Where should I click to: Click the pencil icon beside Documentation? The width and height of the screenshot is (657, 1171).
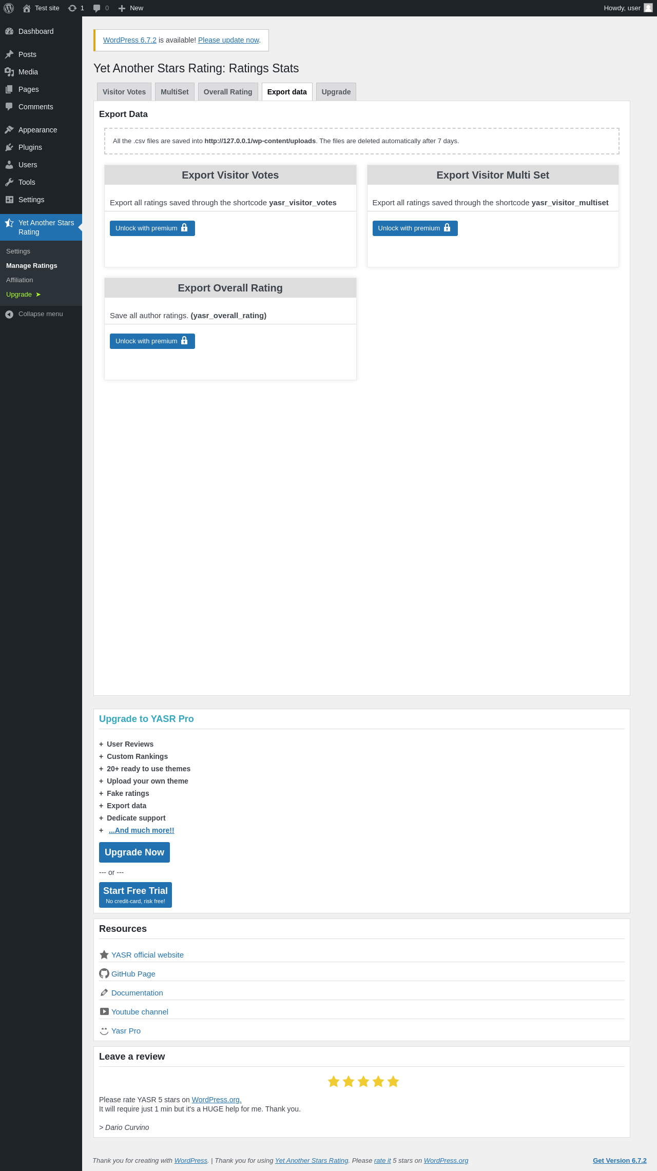pyautogui.click(x=104, y=992)
